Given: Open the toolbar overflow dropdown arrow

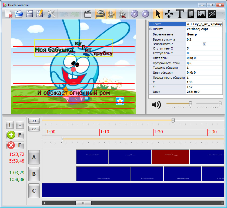Looking at the screenshot, I should click(x=223, y=14).
